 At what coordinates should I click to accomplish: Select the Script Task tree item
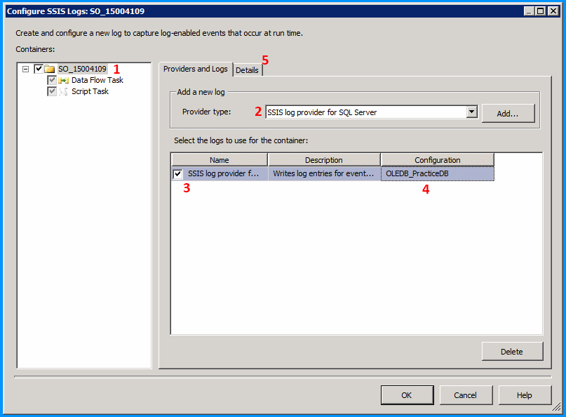(90, 91)
